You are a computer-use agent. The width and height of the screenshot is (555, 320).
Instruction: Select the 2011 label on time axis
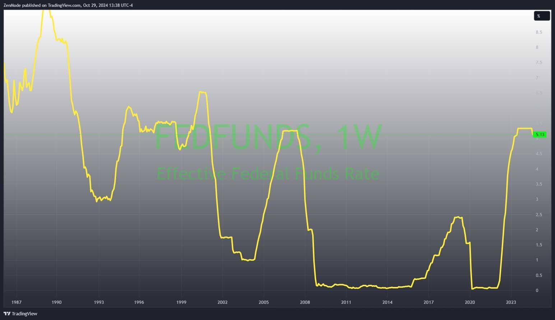click(346, 302)
